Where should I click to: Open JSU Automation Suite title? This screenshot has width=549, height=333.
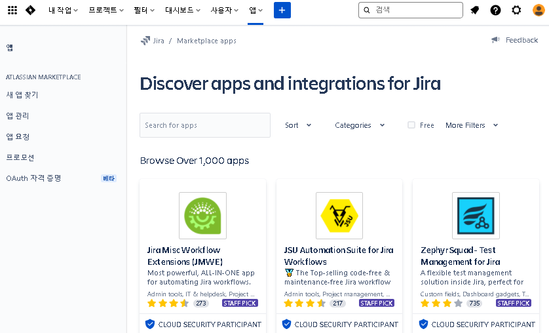339,256
